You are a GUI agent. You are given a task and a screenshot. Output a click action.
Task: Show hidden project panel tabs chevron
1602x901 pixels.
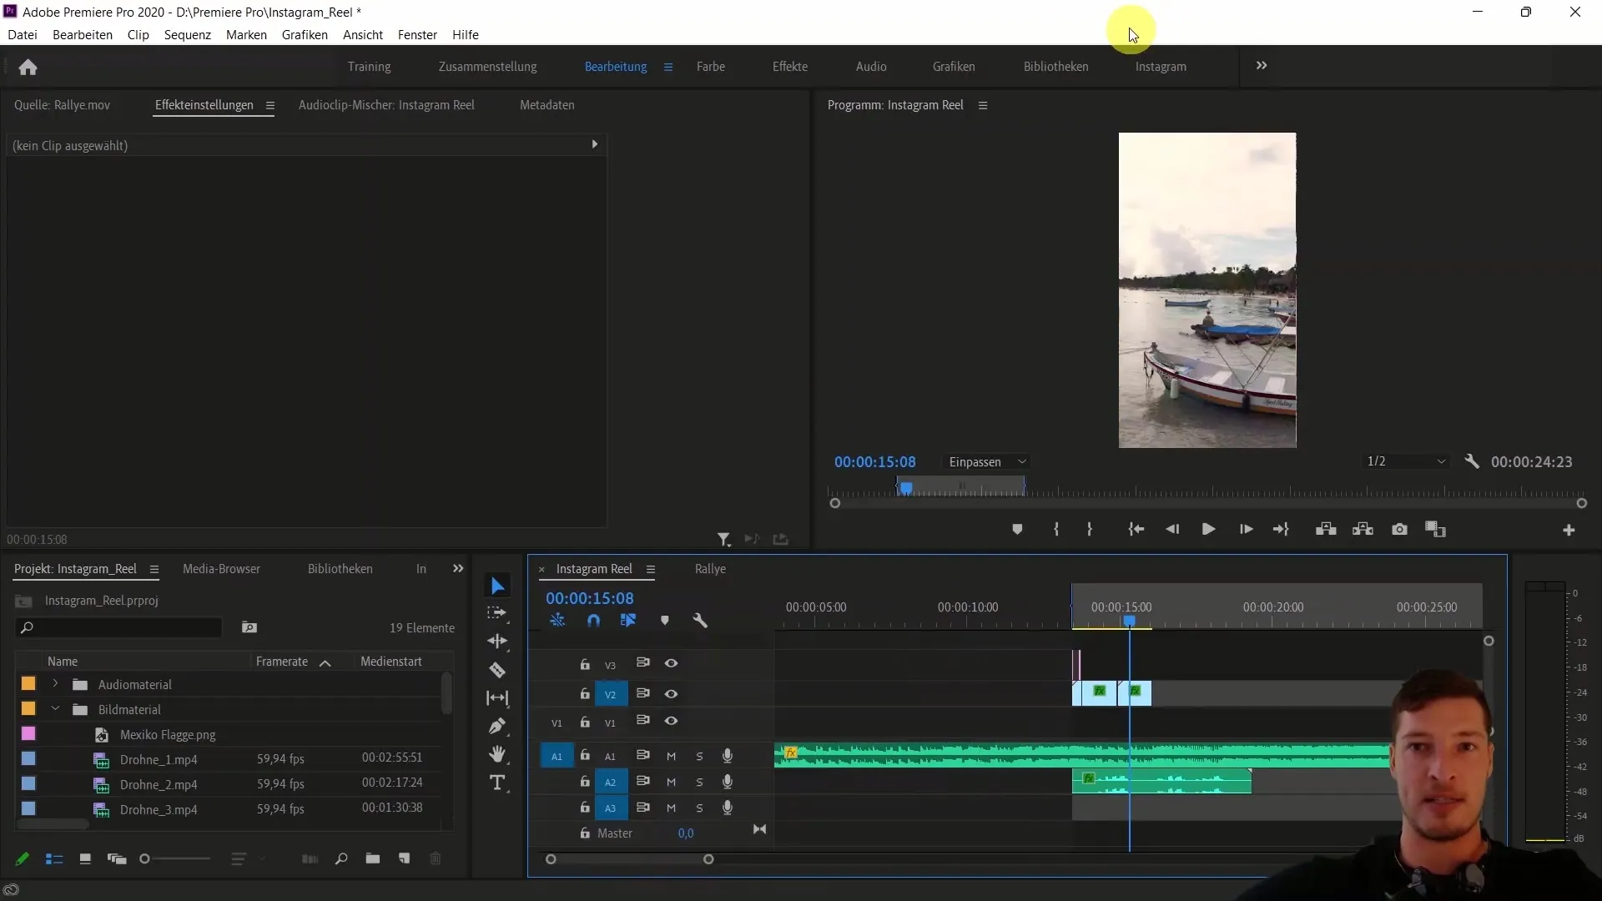click(458, 568)
